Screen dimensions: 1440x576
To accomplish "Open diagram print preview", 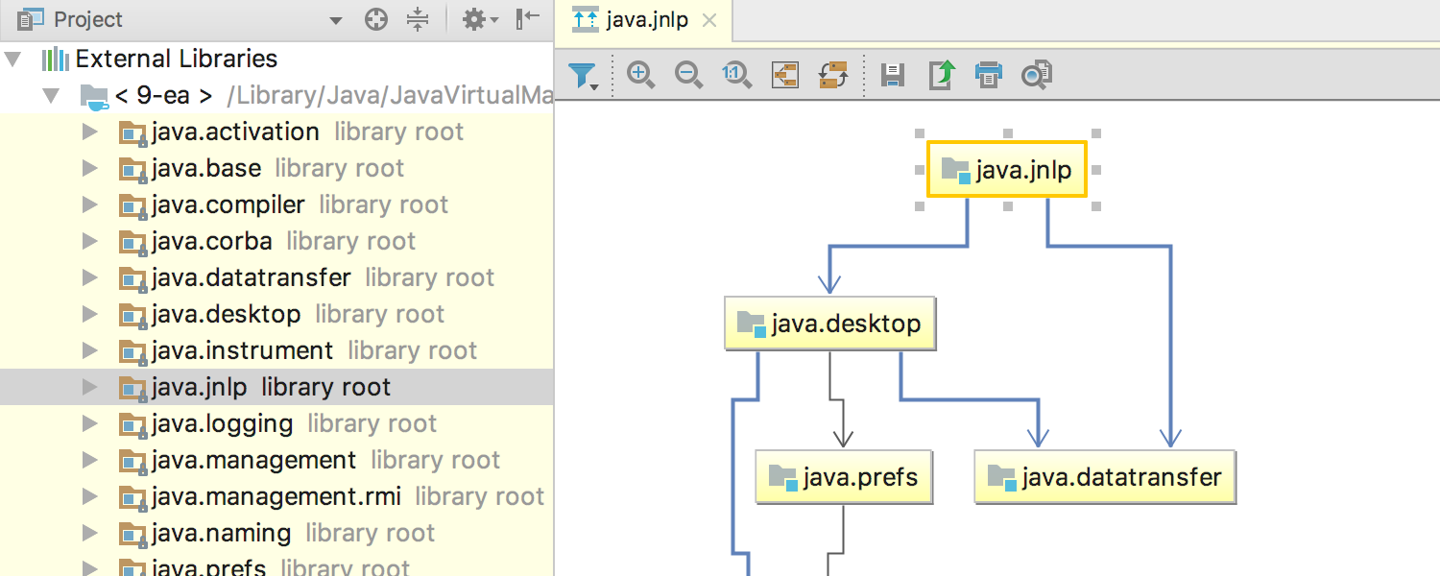I will [x=1037, y=75].
